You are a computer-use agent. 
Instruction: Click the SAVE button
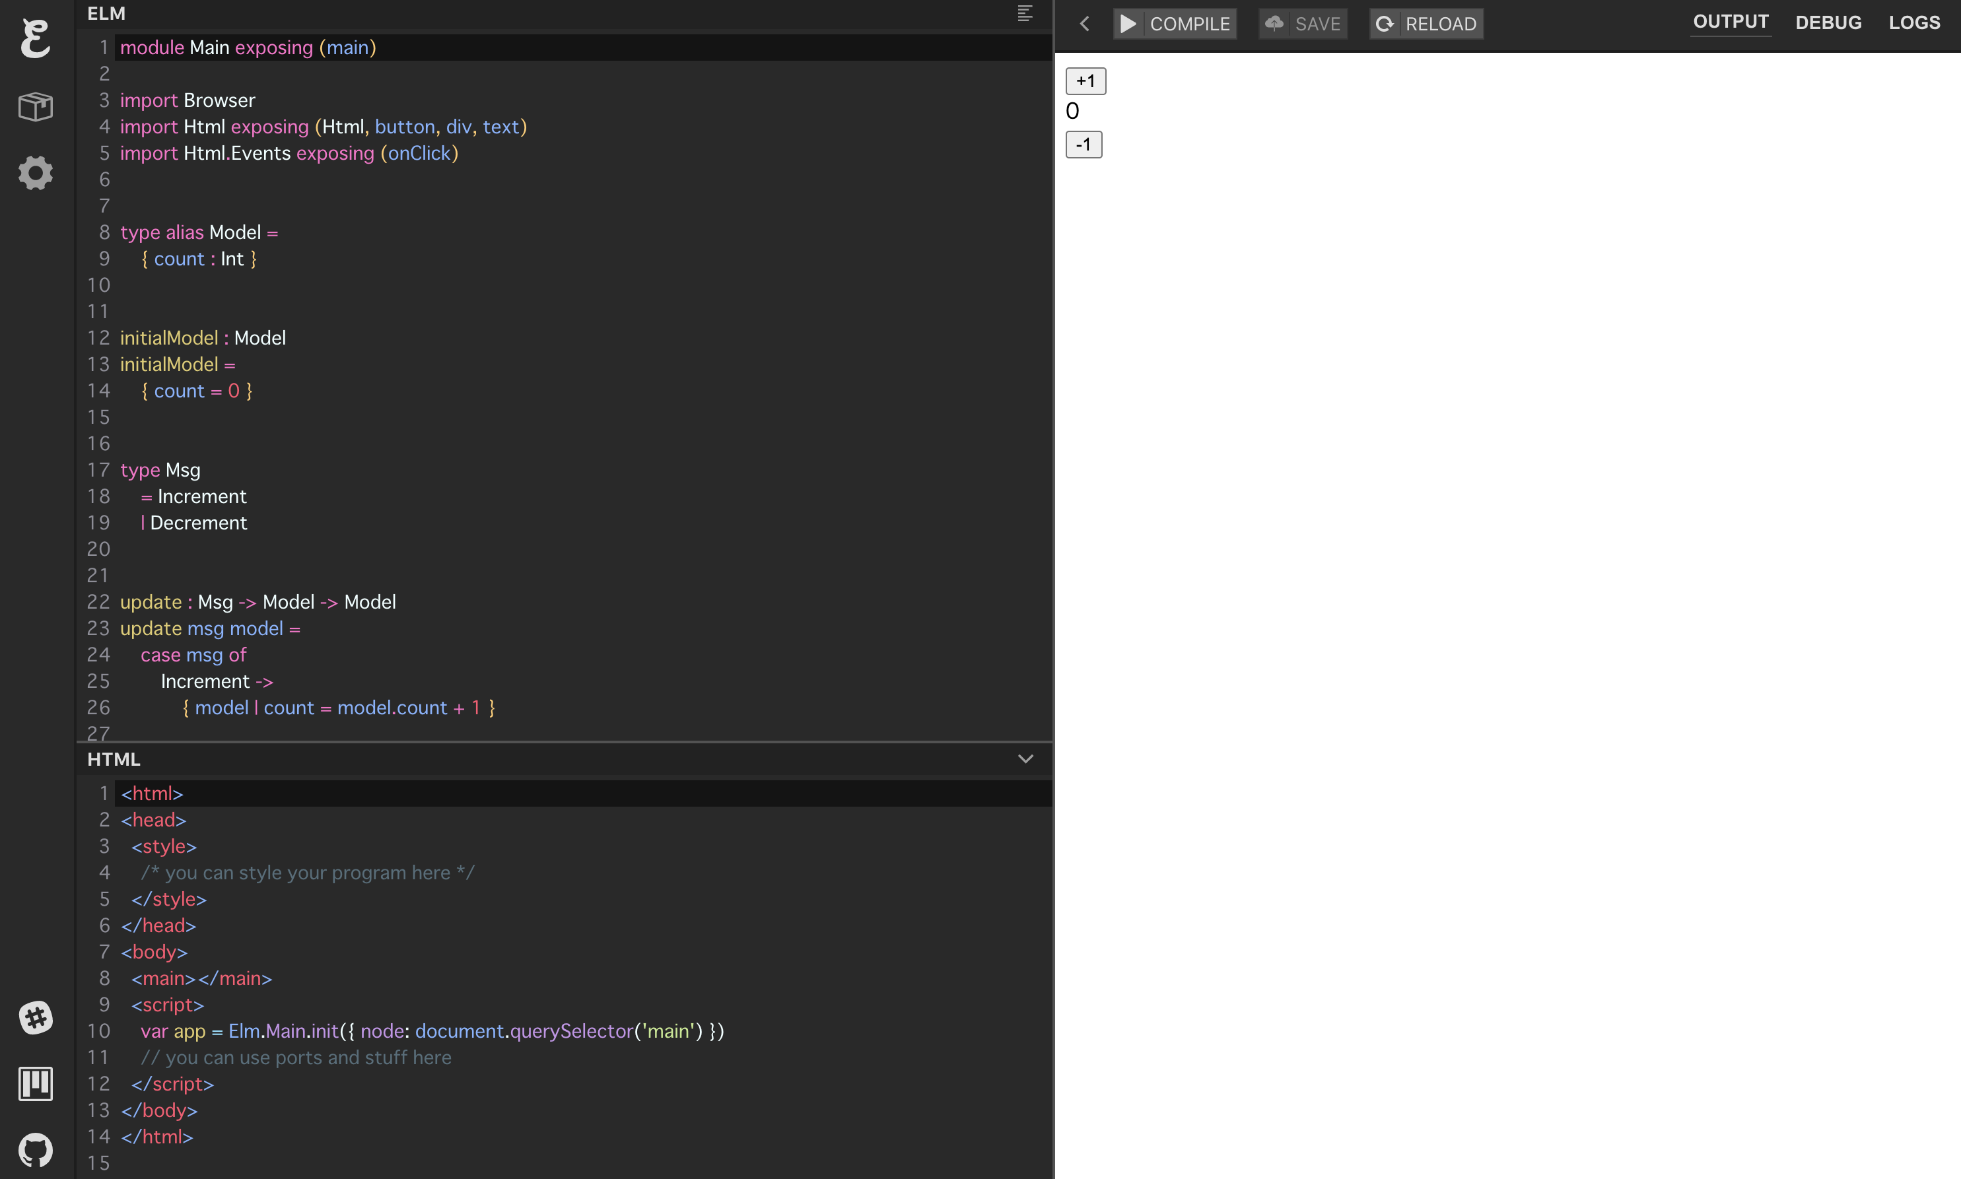point(1301,22)
